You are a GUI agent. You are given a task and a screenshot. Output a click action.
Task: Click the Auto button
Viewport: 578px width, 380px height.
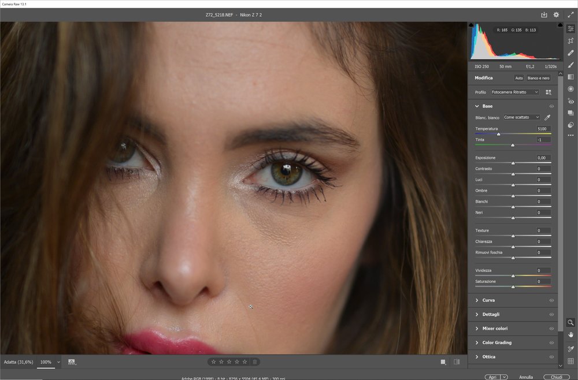(x=518, y=78)
